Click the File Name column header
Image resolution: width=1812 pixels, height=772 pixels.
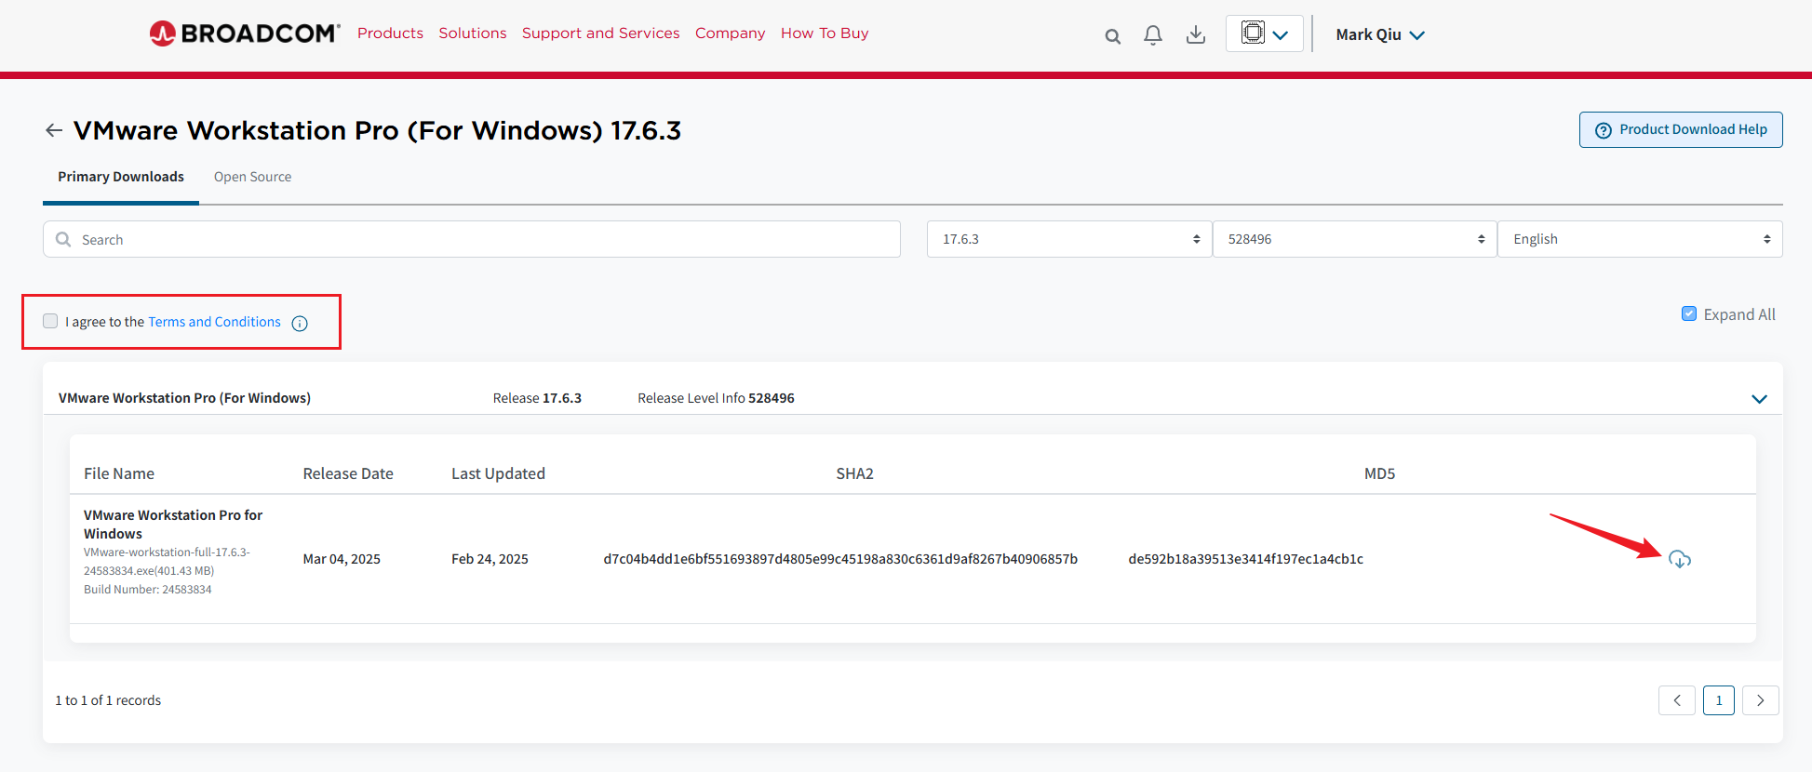pyautogui.click(x=119, y=473)
